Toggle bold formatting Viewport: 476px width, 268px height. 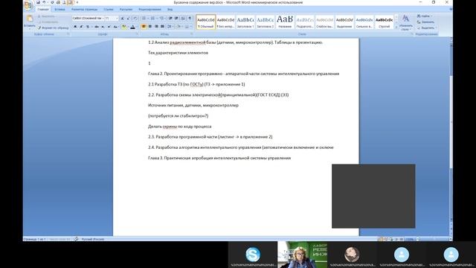pyautogui.click(x=75, y=27)
